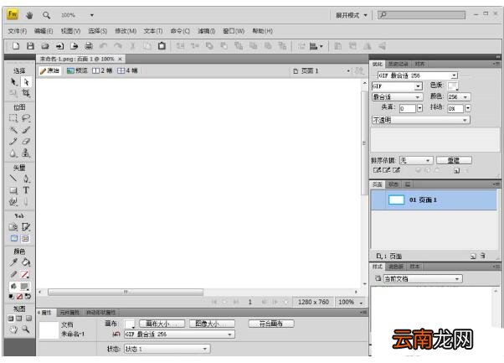Switch to the Symbol Properties tab
Screen dimensions: 504x363
69,313
